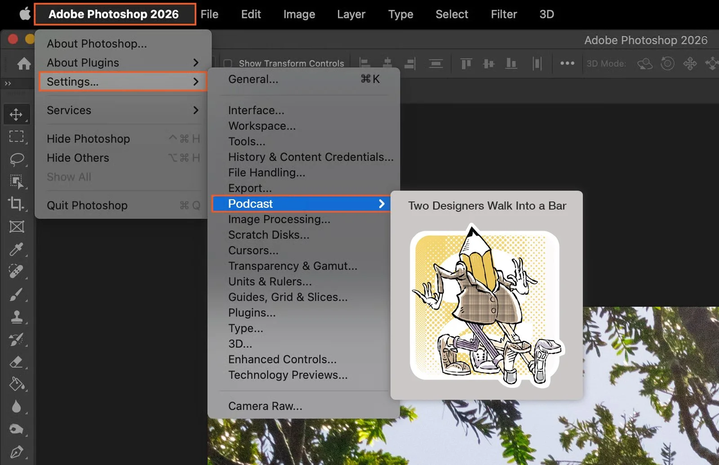Open Adobe Photoshop 2026 menu
719x465 pixels.
coord(115,14)
